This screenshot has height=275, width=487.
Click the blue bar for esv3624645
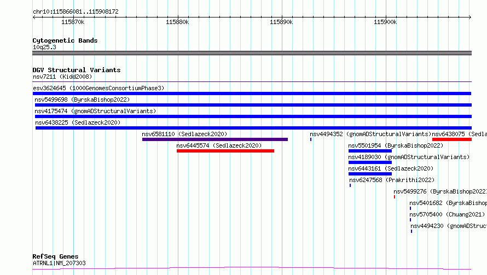(252, 93)
